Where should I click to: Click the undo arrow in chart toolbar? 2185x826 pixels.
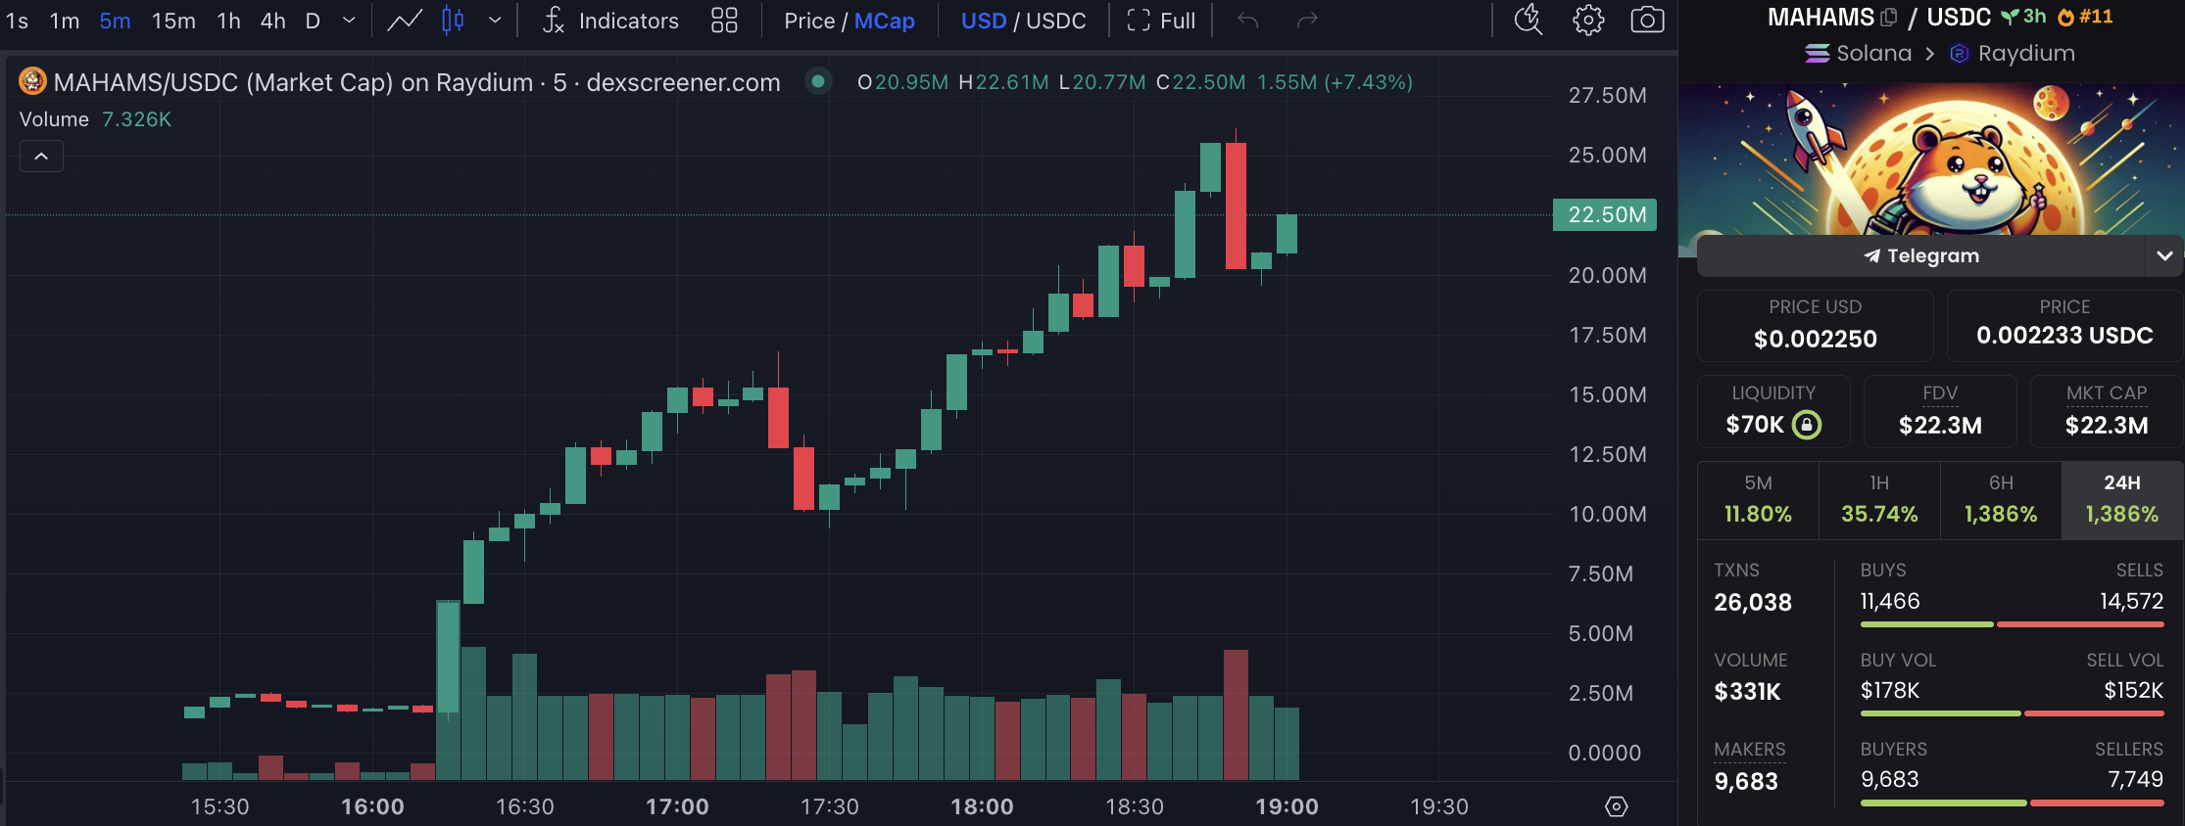tap(1247, 21)
